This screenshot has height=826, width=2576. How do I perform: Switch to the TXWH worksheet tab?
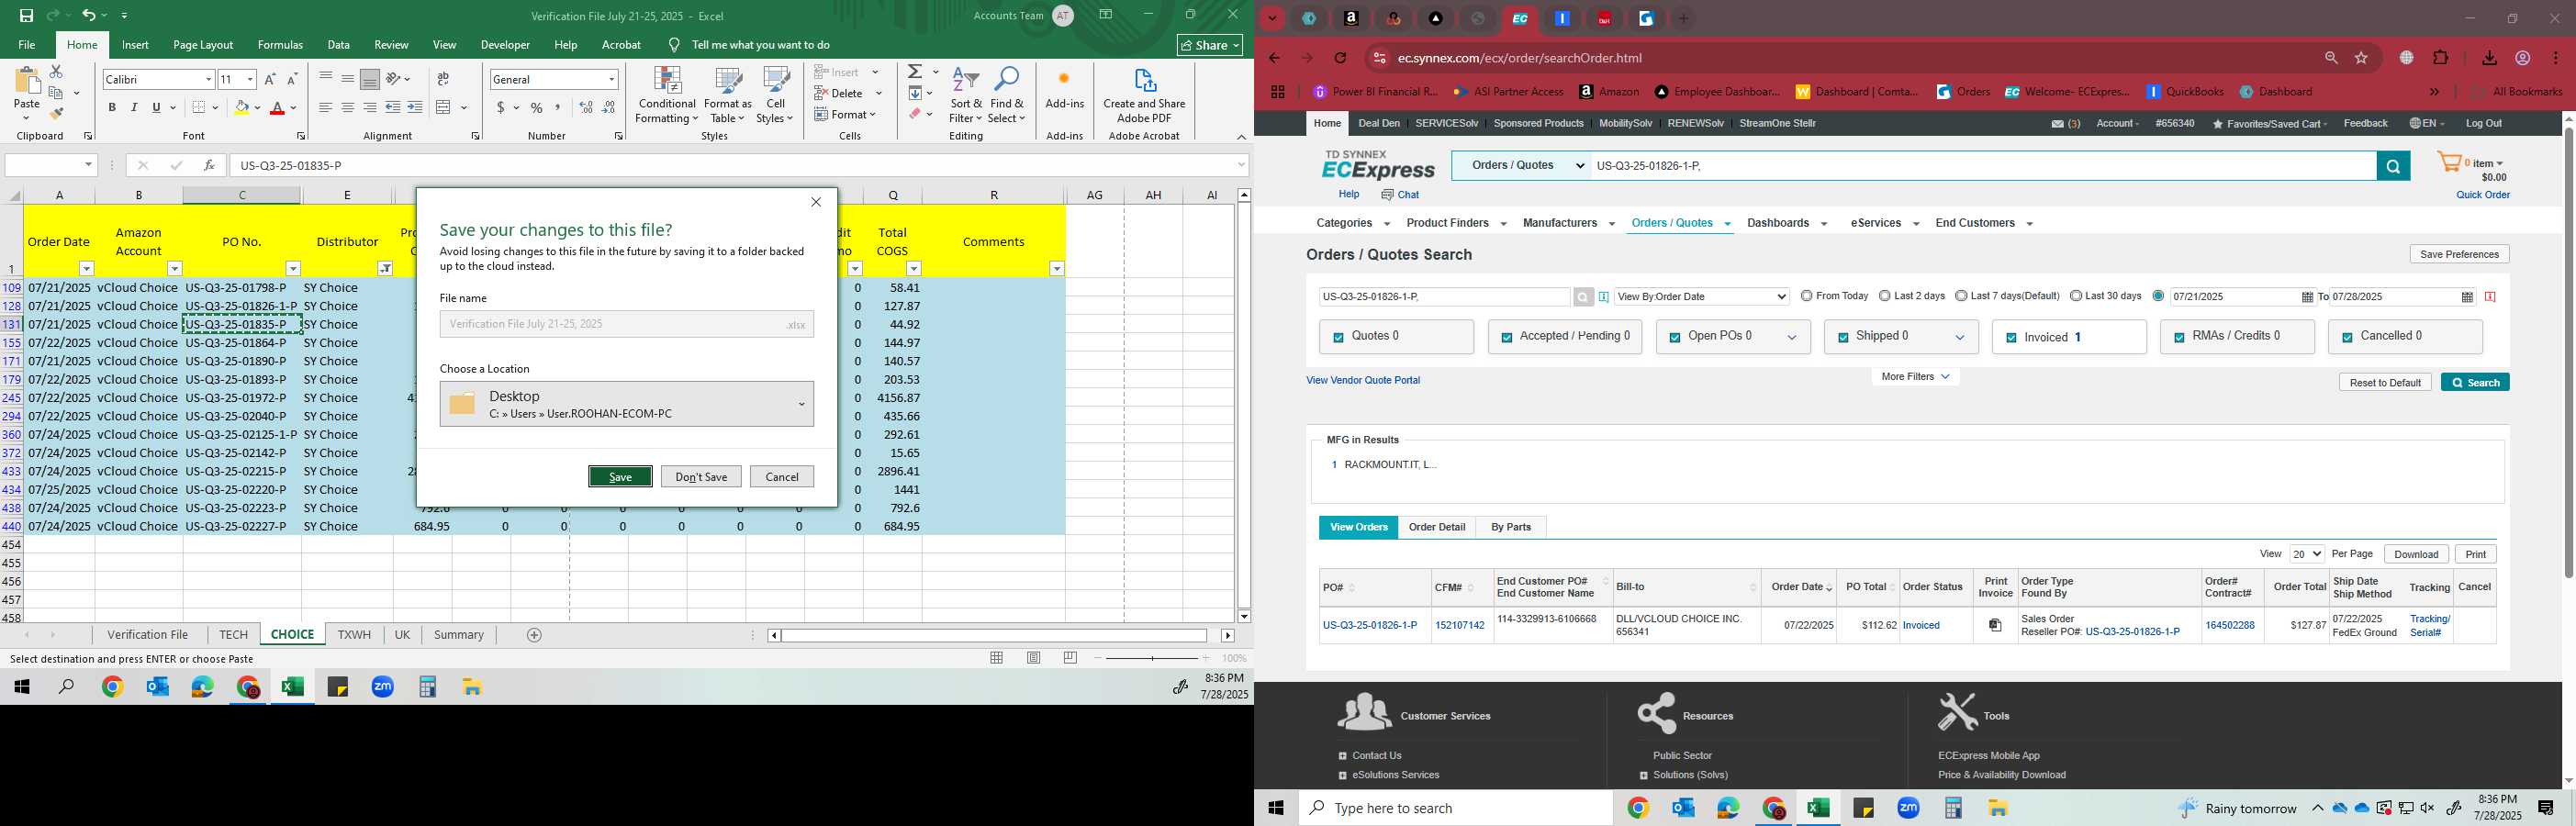354,635
